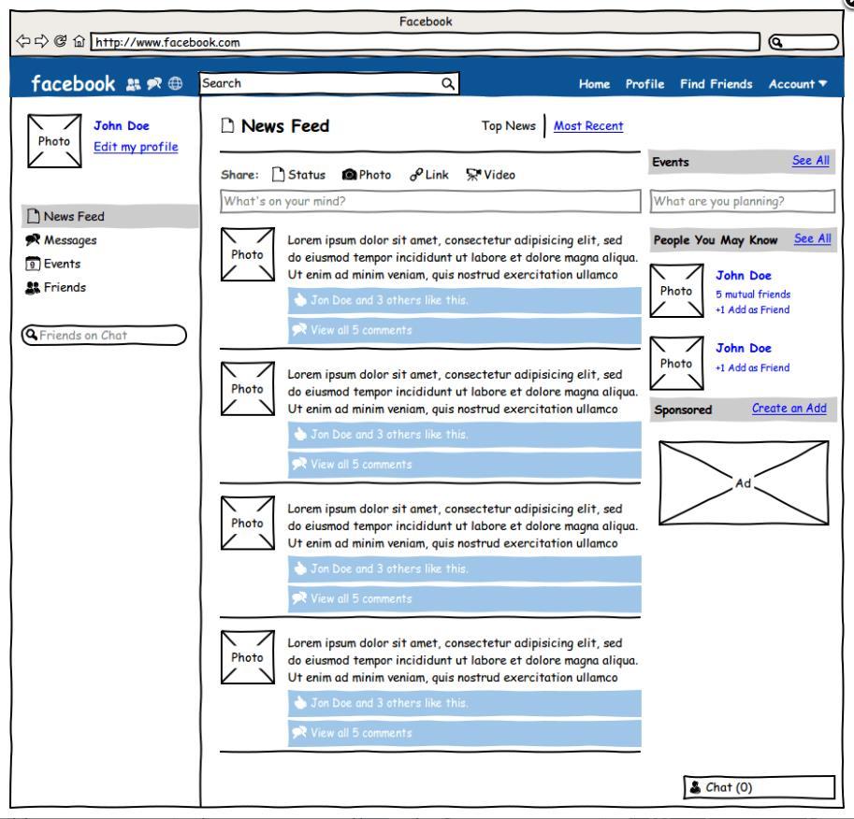Image resolution: width=854 pixels, height=819 pixels.
Task: Click the first post's Photo thumbnail
Action: coord(248,254)
